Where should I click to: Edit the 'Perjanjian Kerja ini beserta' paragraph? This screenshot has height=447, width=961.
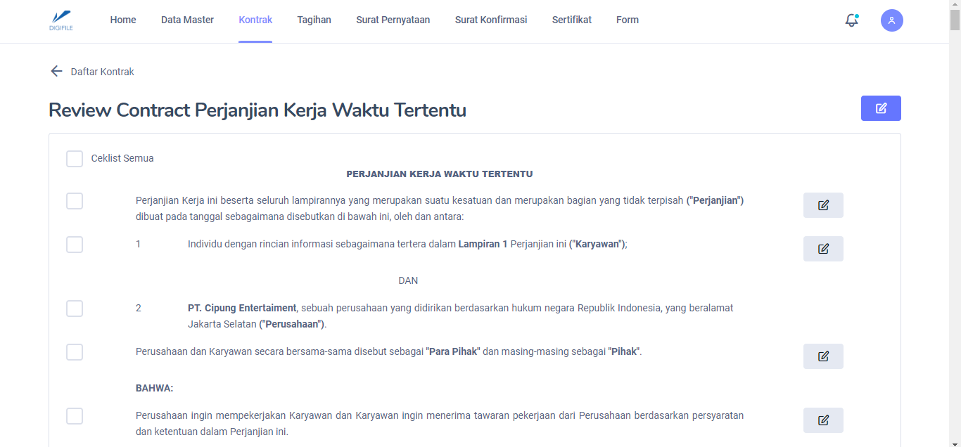[823, 205]
